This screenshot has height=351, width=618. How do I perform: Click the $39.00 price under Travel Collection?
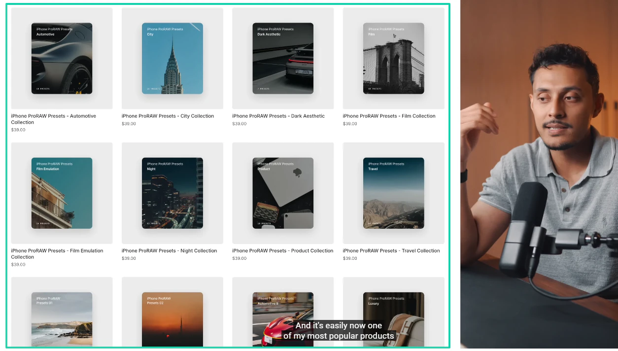point(350,258)
